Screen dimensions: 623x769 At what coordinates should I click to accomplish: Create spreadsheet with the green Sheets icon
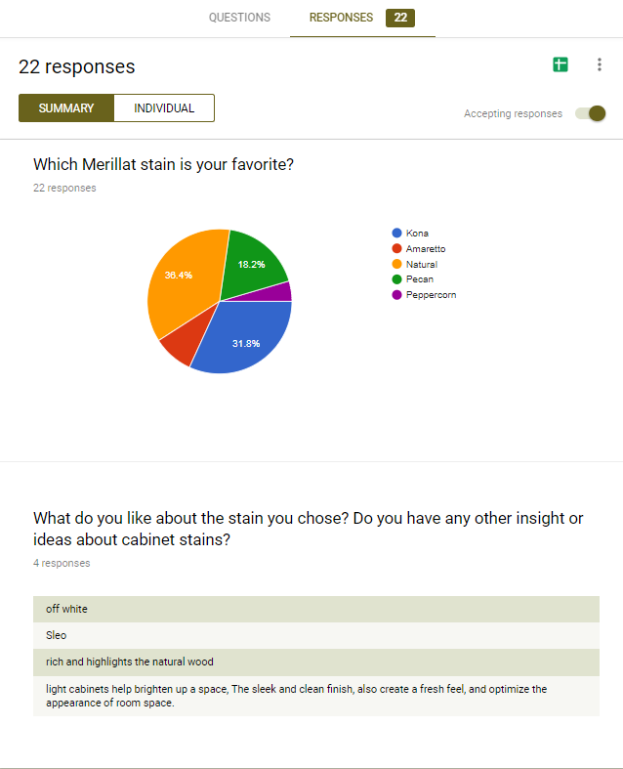tap(560, 64)
